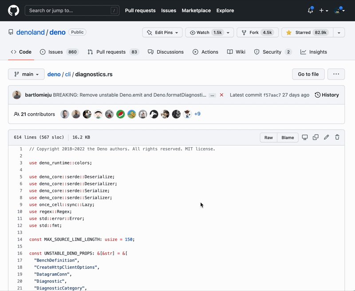Switch to the Code tab

[21, 52]
